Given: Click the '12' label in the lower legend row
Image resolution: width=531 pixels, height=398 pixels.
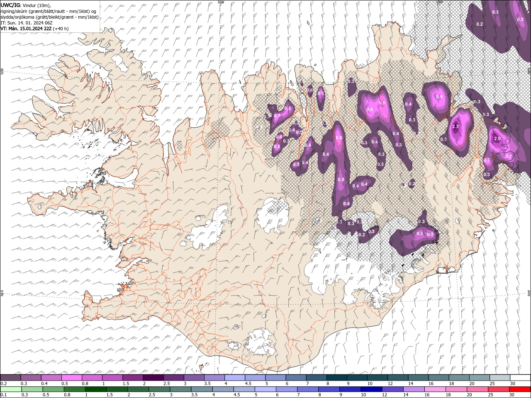Looking at the screenshot, I should click(x=385, y=395).
